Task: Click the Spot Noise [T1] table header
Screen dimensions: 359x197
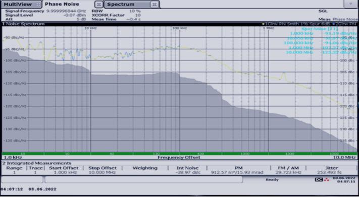Action: 320,29
